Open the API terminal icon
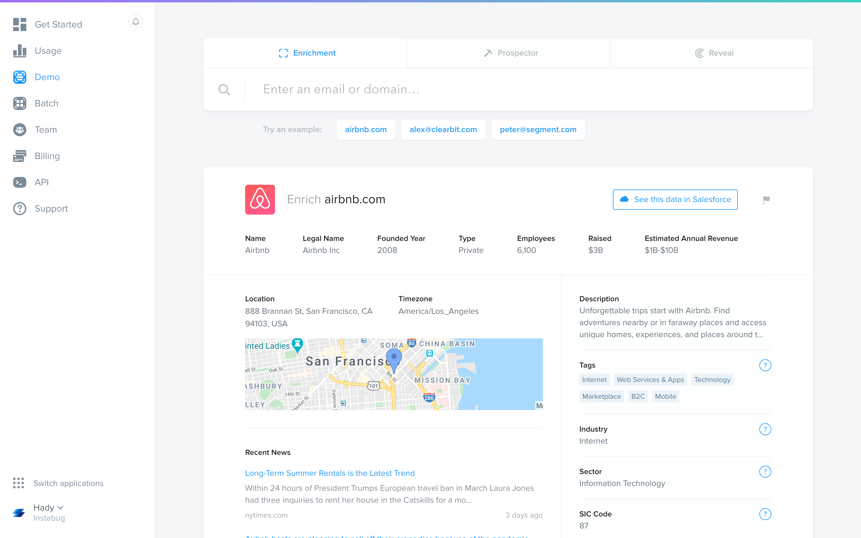Image resolution: width=861 pixels, height=538 pixels. 19,182
